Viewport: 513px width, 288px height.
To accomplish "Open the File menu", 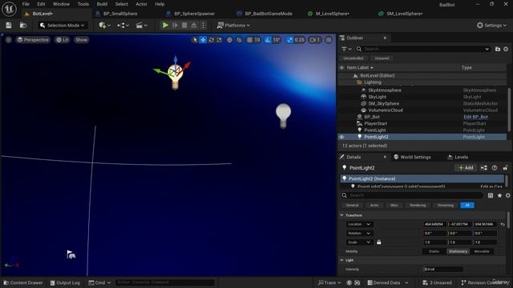I will 26,4.
